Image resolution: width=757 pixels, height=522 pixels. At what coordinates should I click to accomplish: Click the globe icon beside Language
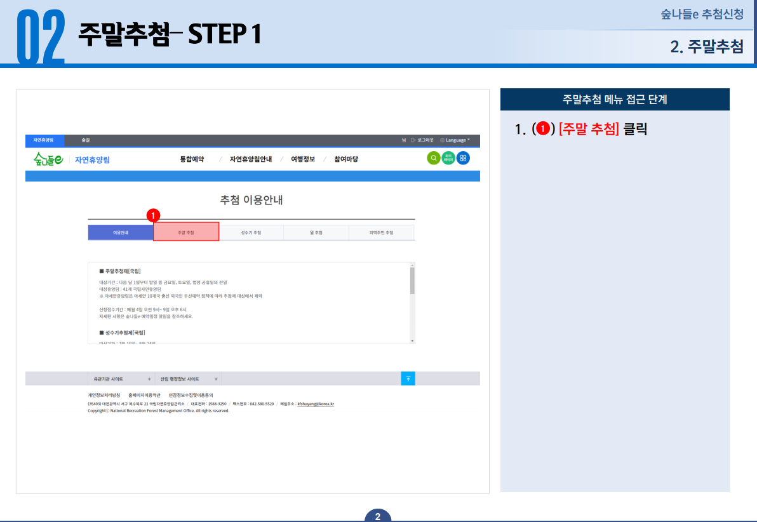442,140
